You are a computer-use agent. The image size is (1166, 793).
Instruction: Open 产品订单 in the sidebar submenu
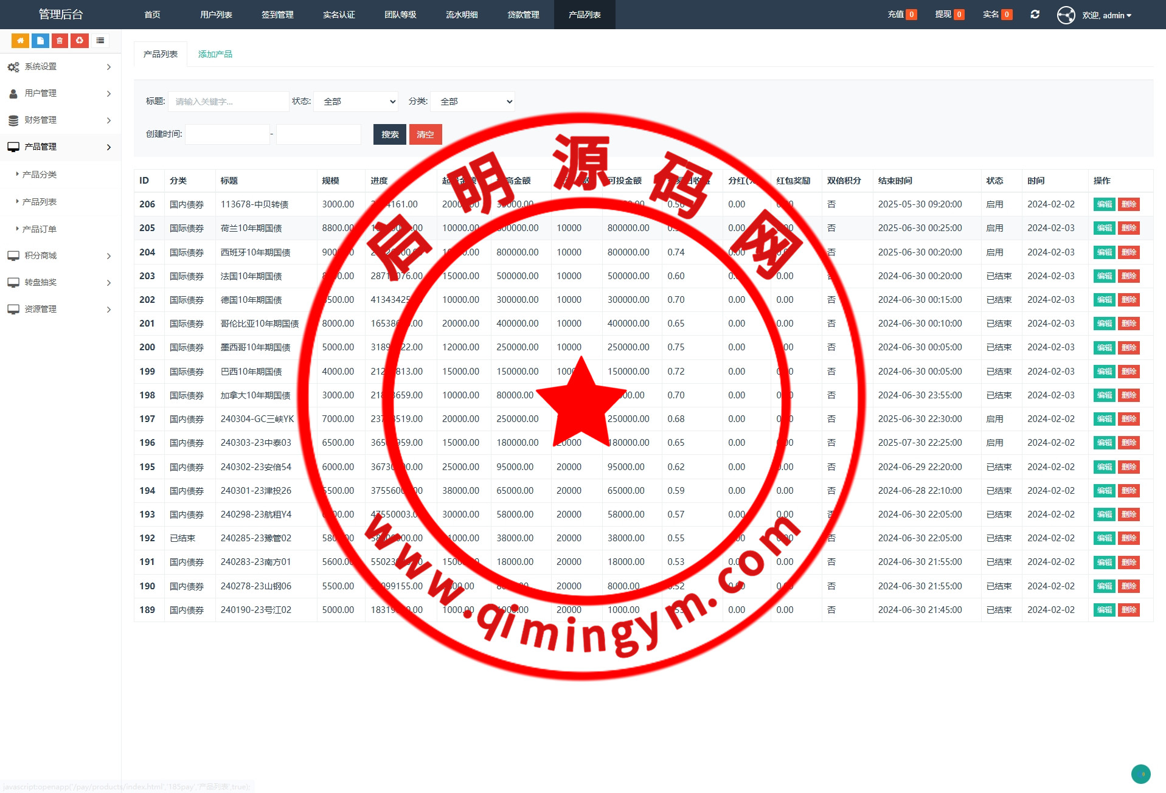(40, 229)
